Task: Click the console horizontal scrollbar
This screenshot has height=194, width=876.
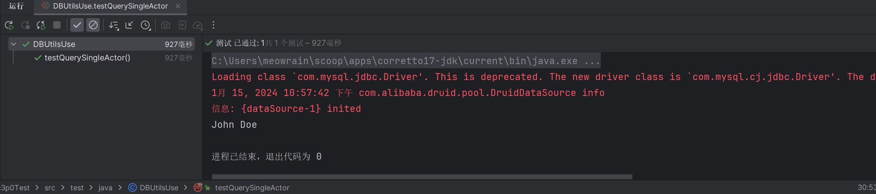Action: point(421,177)
